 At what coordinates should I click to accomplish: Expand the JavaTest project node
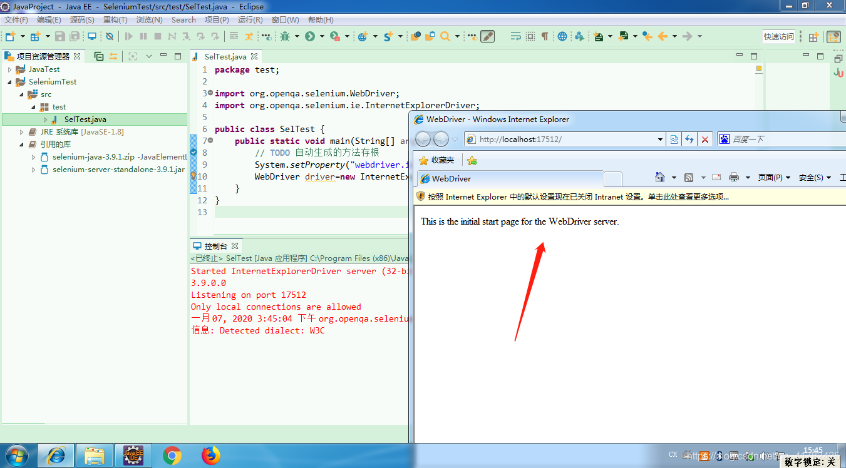tap(9, 69)
